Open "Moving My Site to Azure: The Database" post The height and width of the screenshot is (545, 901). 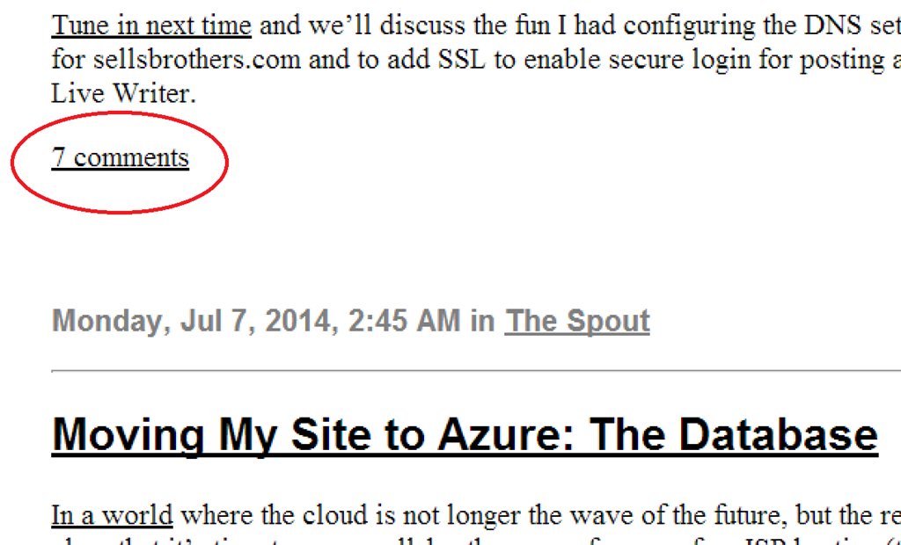pyautogui.click(x=465, y=435)
